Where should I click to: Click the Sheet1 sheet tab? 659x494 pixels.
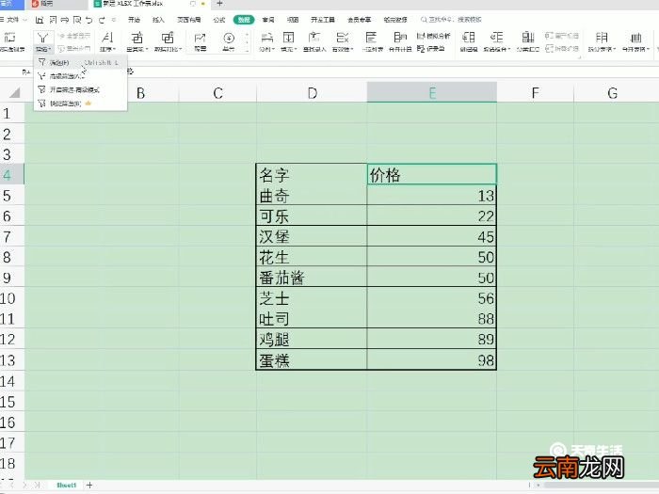[x=67, y=486]
